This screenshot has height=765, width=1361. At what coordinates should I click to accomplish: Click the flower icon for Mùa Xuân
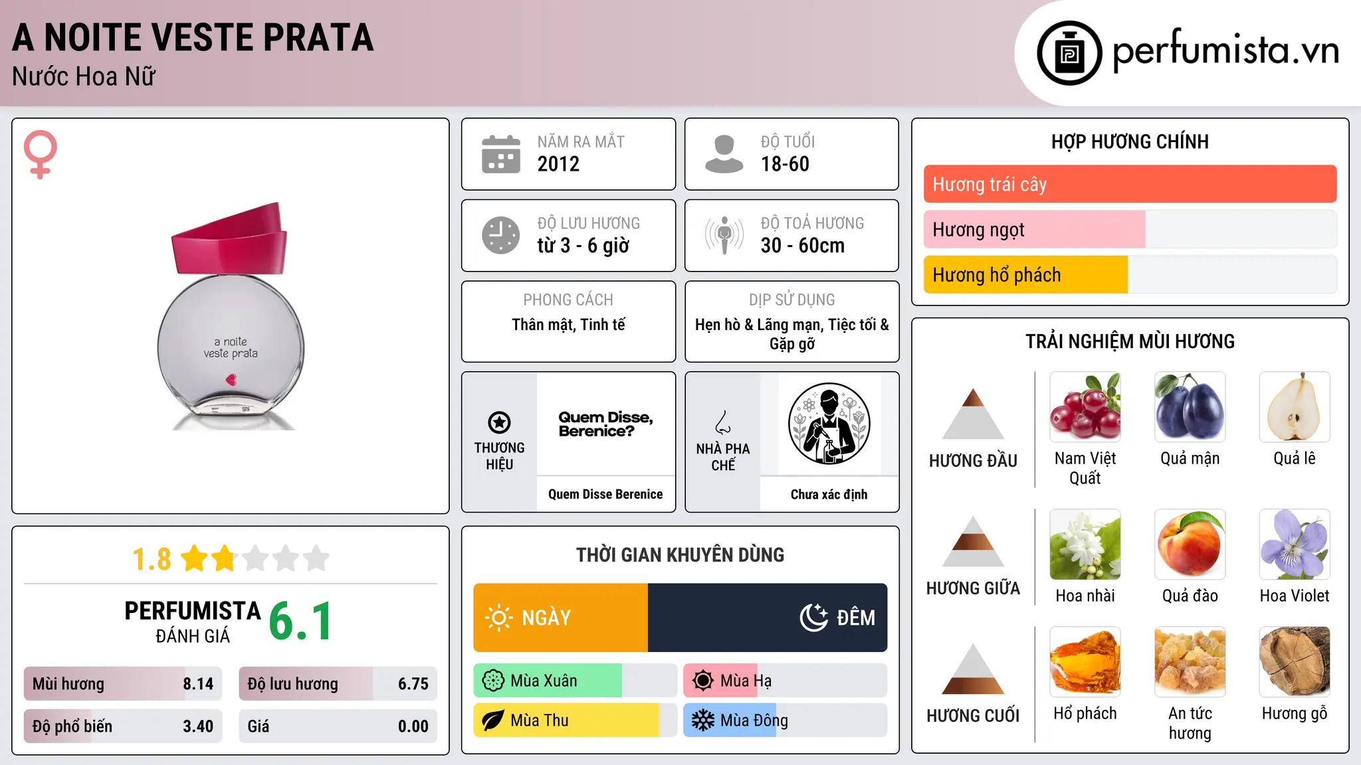[493, 681]
